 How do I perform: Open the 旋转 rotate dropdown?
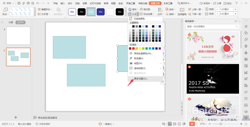click(x=170, y=14)
